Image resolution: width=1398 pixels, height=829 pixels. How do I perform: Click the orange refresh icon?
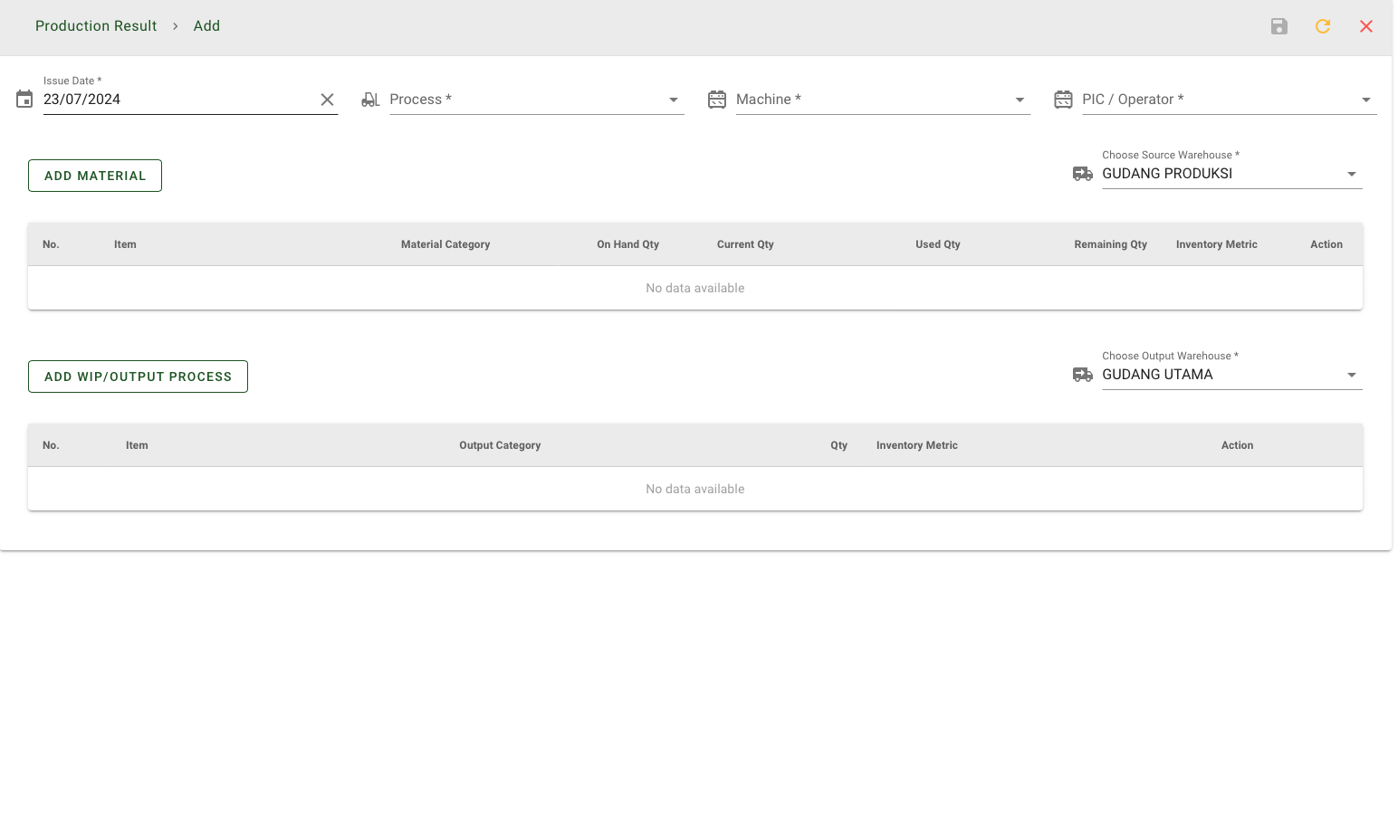tap(1323, 26)
